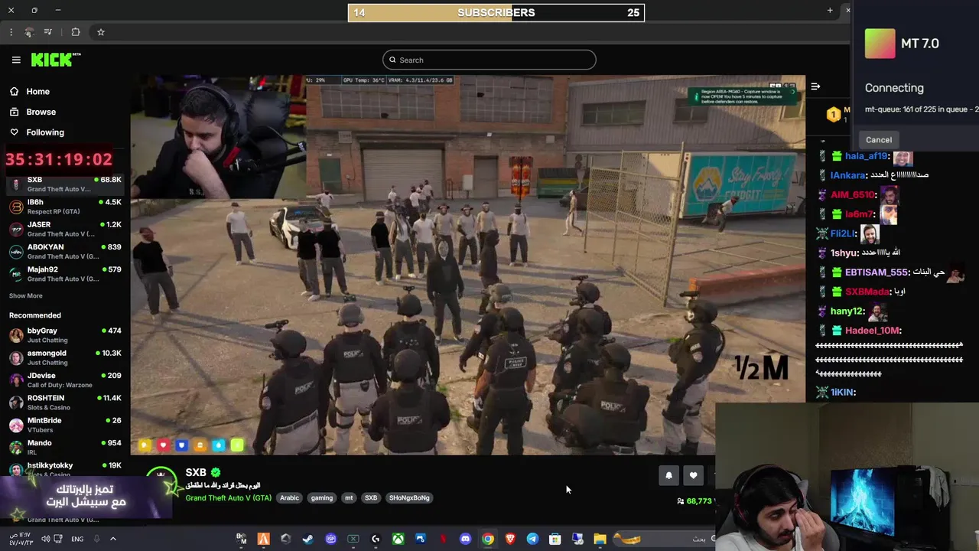
Task: Click the SXB streamer name heading
Action: 196,473
